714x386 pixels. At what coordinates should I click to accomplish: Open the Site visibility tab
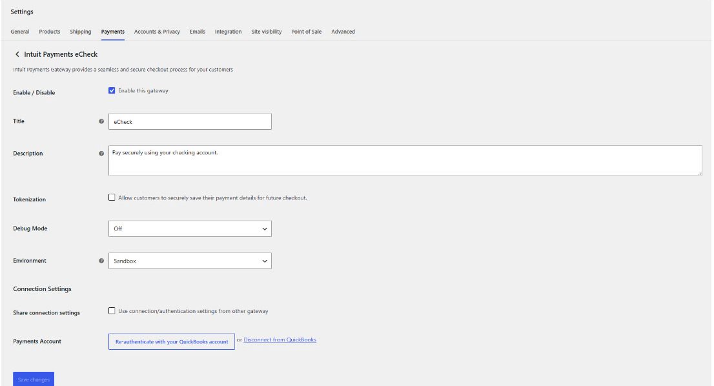pos(267,32)
